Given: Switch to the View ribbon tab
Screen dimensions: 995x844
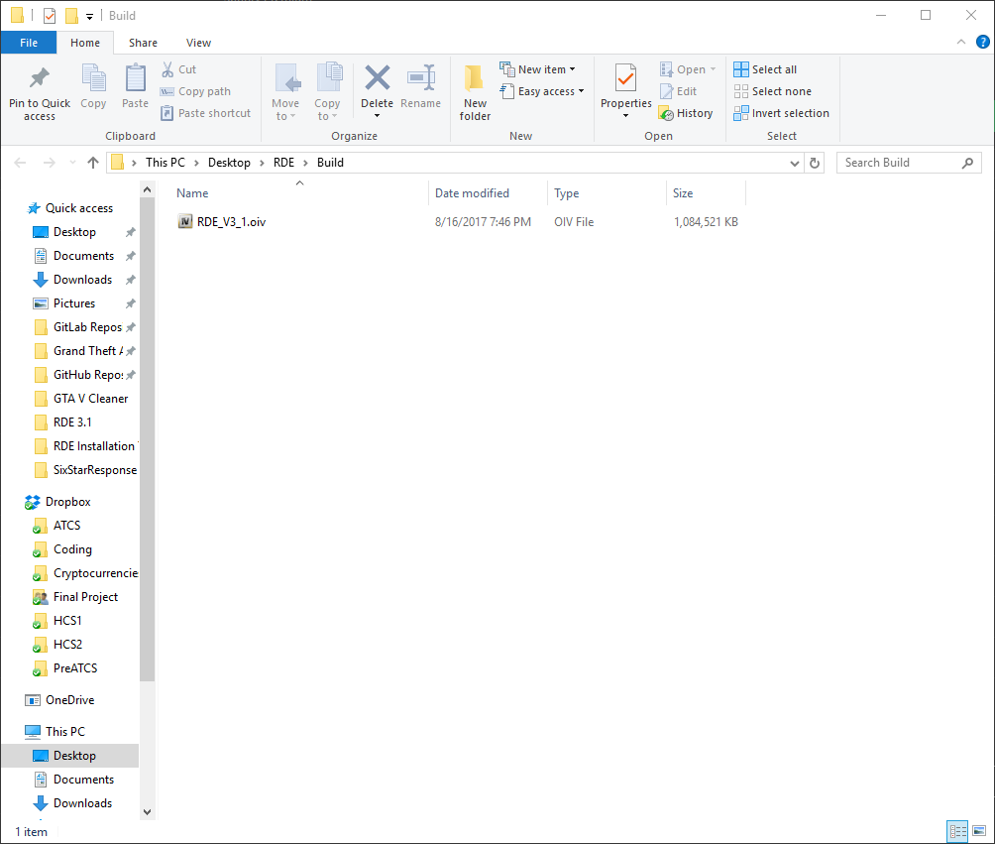Looking at the screenshot, I should (x=198, y=43).
